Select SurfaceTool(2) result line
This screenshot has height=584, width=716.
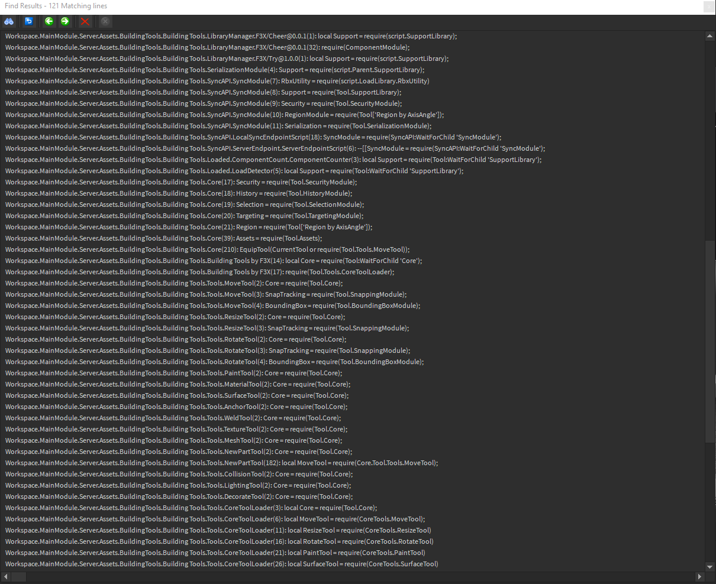point(177,395)
